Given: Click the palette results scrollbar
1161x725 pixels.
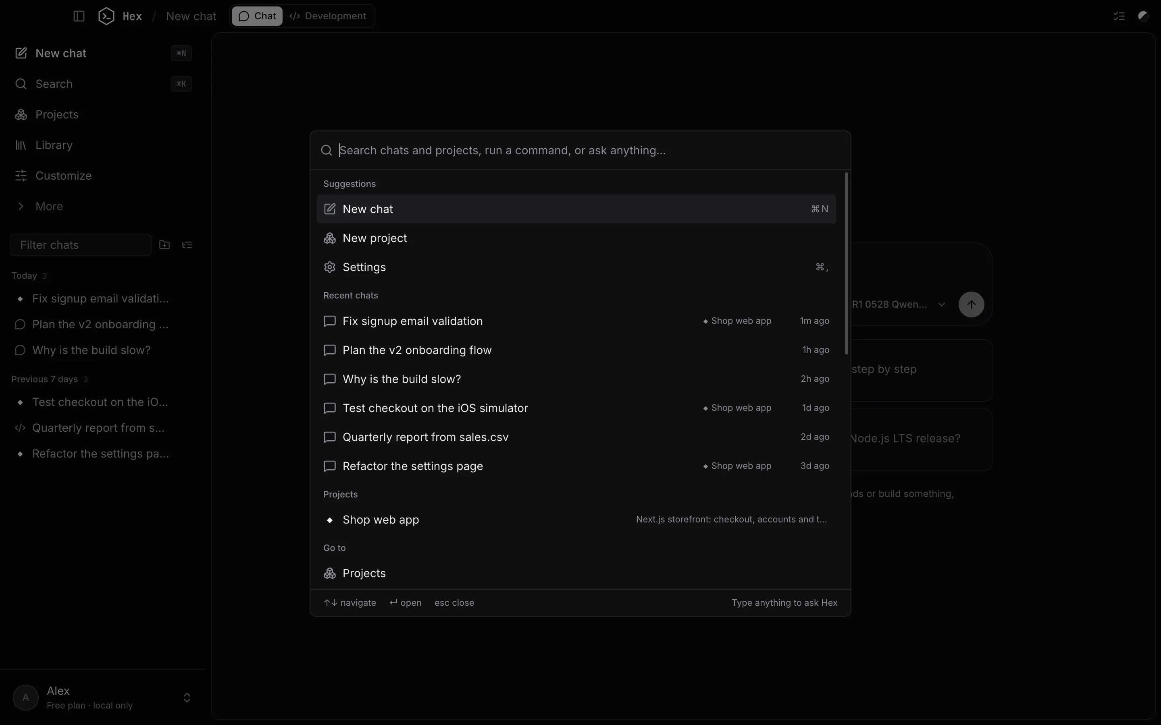Looking at the screenshot, I should [x=846, y=264].
